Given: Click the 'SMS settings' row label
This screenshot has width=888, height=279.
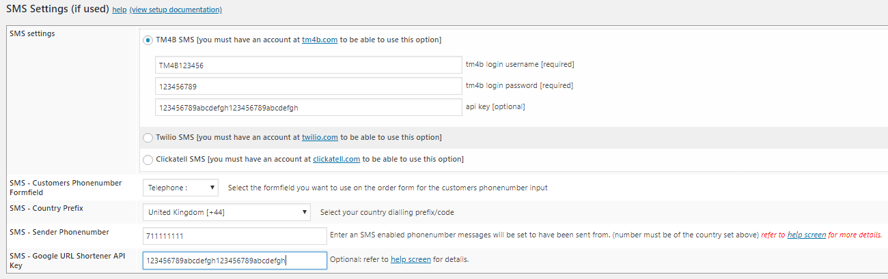Looking at the screenshot, I should click(32, 33).
